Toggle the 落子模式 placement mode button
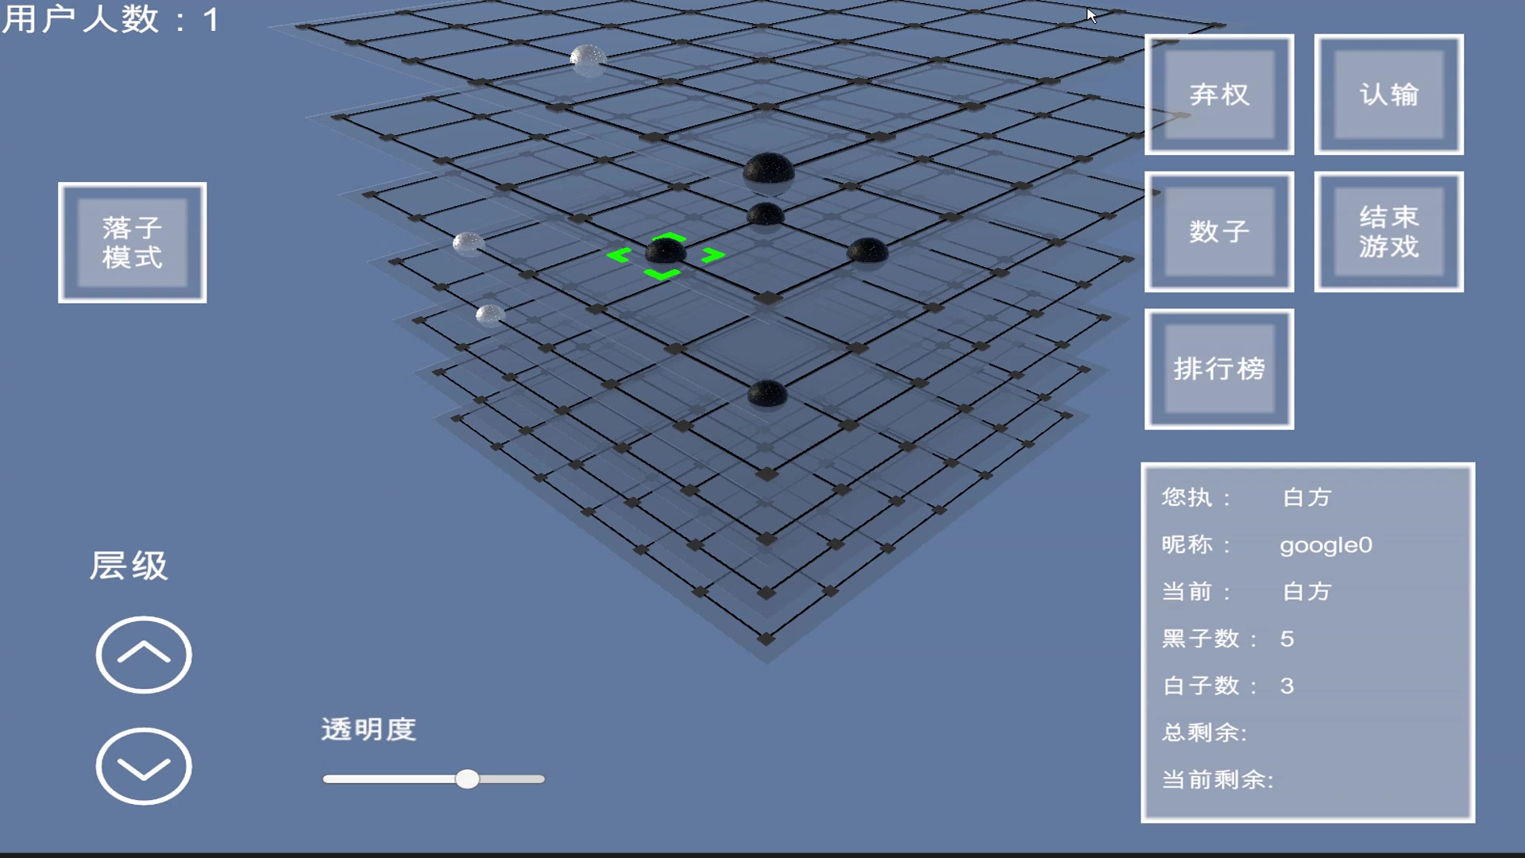The image size is (1525, 858). [133, 242]
